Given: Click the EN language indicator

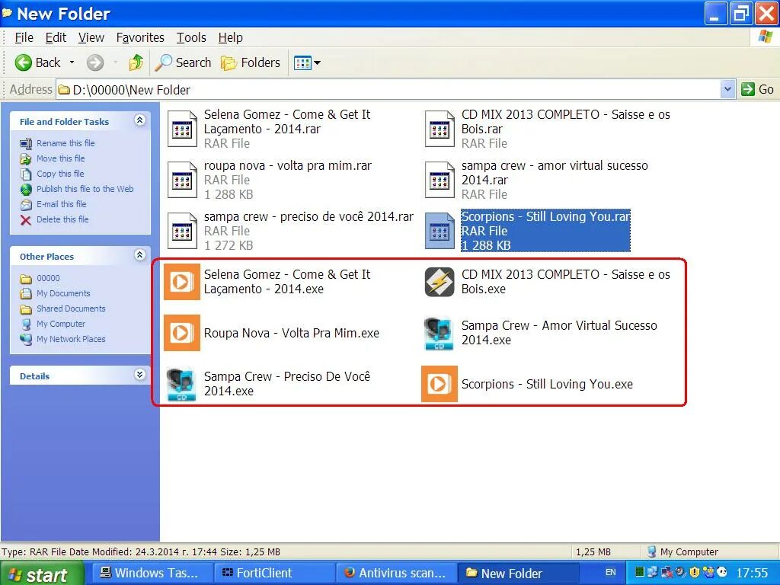Looking at the screenshot, I should [x=610, y=573].
